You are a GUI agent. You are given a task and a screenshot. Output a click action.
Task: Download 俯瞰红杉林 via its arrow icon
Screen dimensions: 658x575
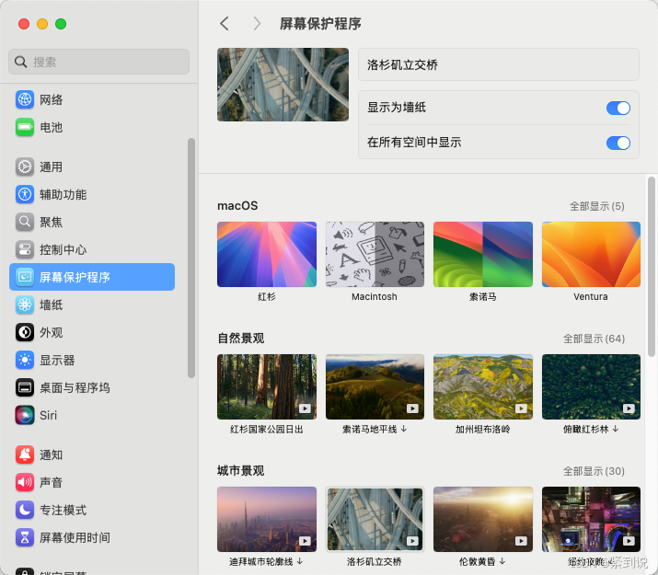click(615, 429)
